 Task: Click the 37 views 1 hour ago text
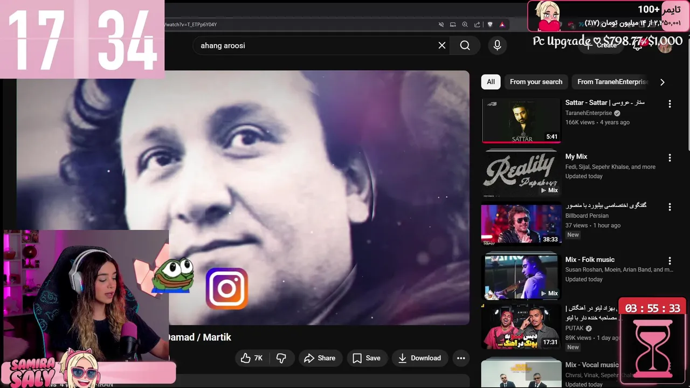click(x=593, y=225)
